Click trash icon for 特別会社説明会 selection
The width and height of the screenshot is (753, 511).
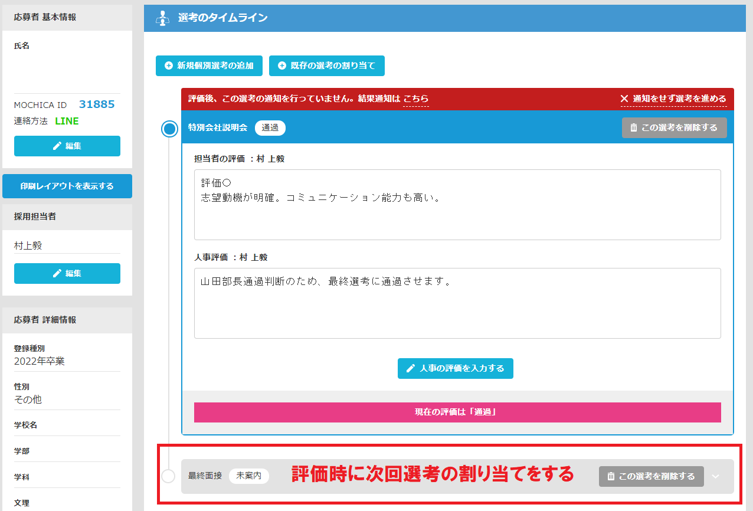634,127
